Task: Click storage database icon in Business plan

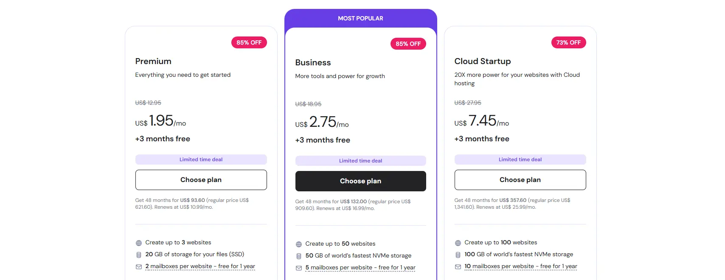Action: [299, 256]
